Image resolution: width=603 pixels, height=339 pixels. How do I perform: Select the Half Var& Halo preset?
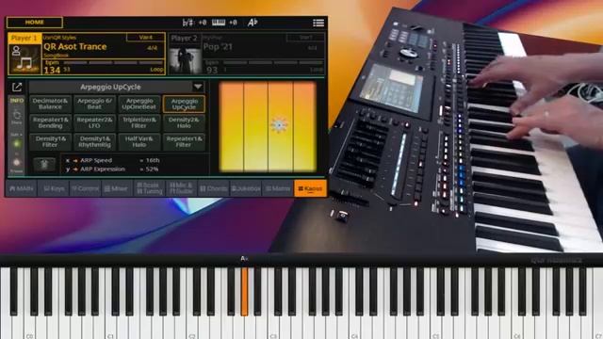139,142
